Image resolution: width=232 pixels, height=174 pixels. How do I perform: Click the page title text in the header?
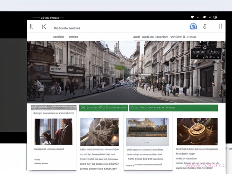tap(66, 28)
